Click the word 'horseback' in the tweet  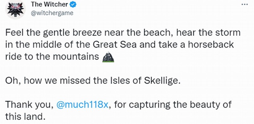coord(211,44)
